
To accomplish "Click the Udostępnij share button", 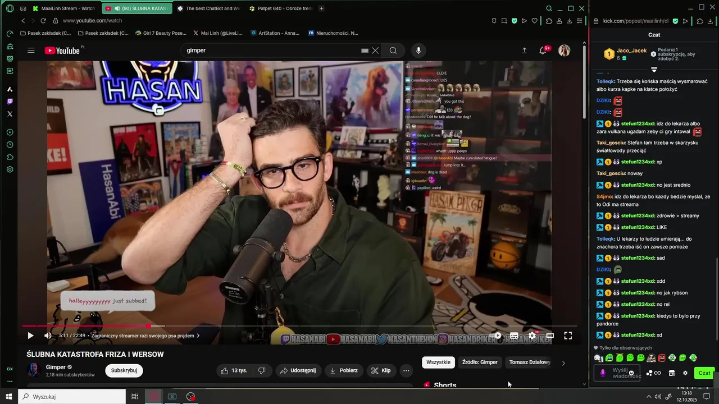I will coord(298,370).
